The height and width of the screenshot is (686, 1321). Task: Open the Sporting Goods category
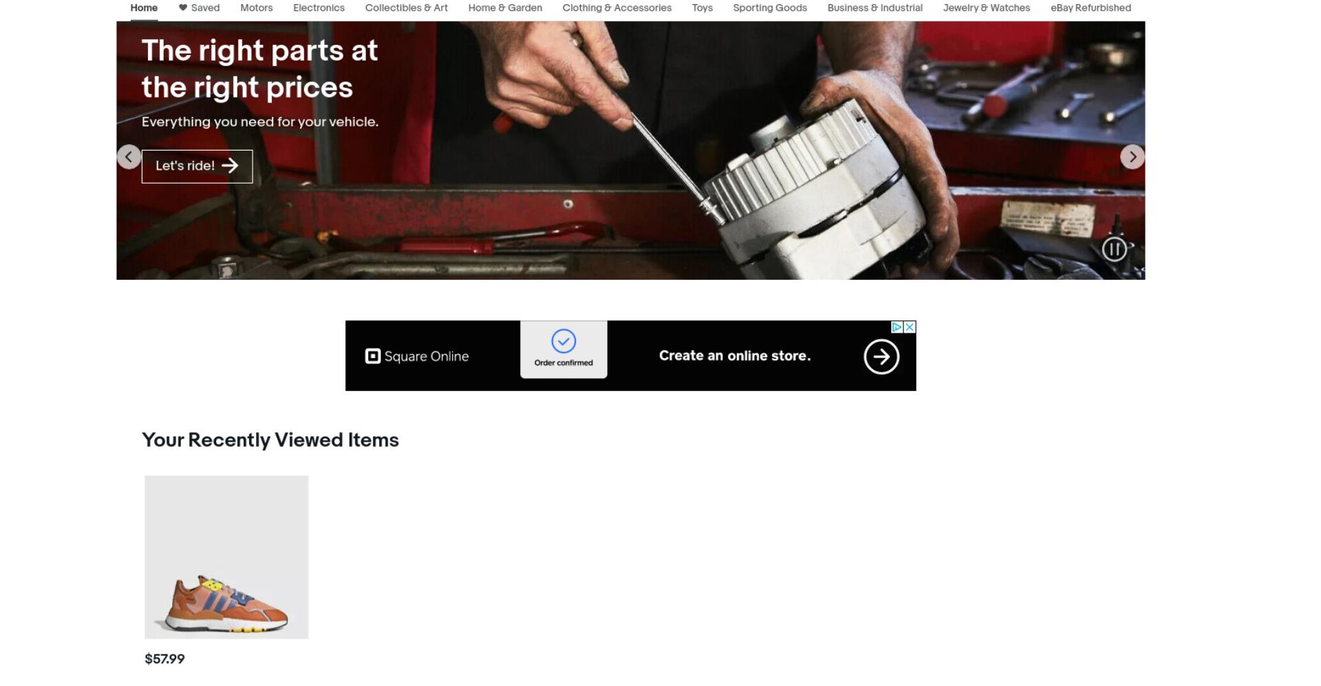[770, 8]
